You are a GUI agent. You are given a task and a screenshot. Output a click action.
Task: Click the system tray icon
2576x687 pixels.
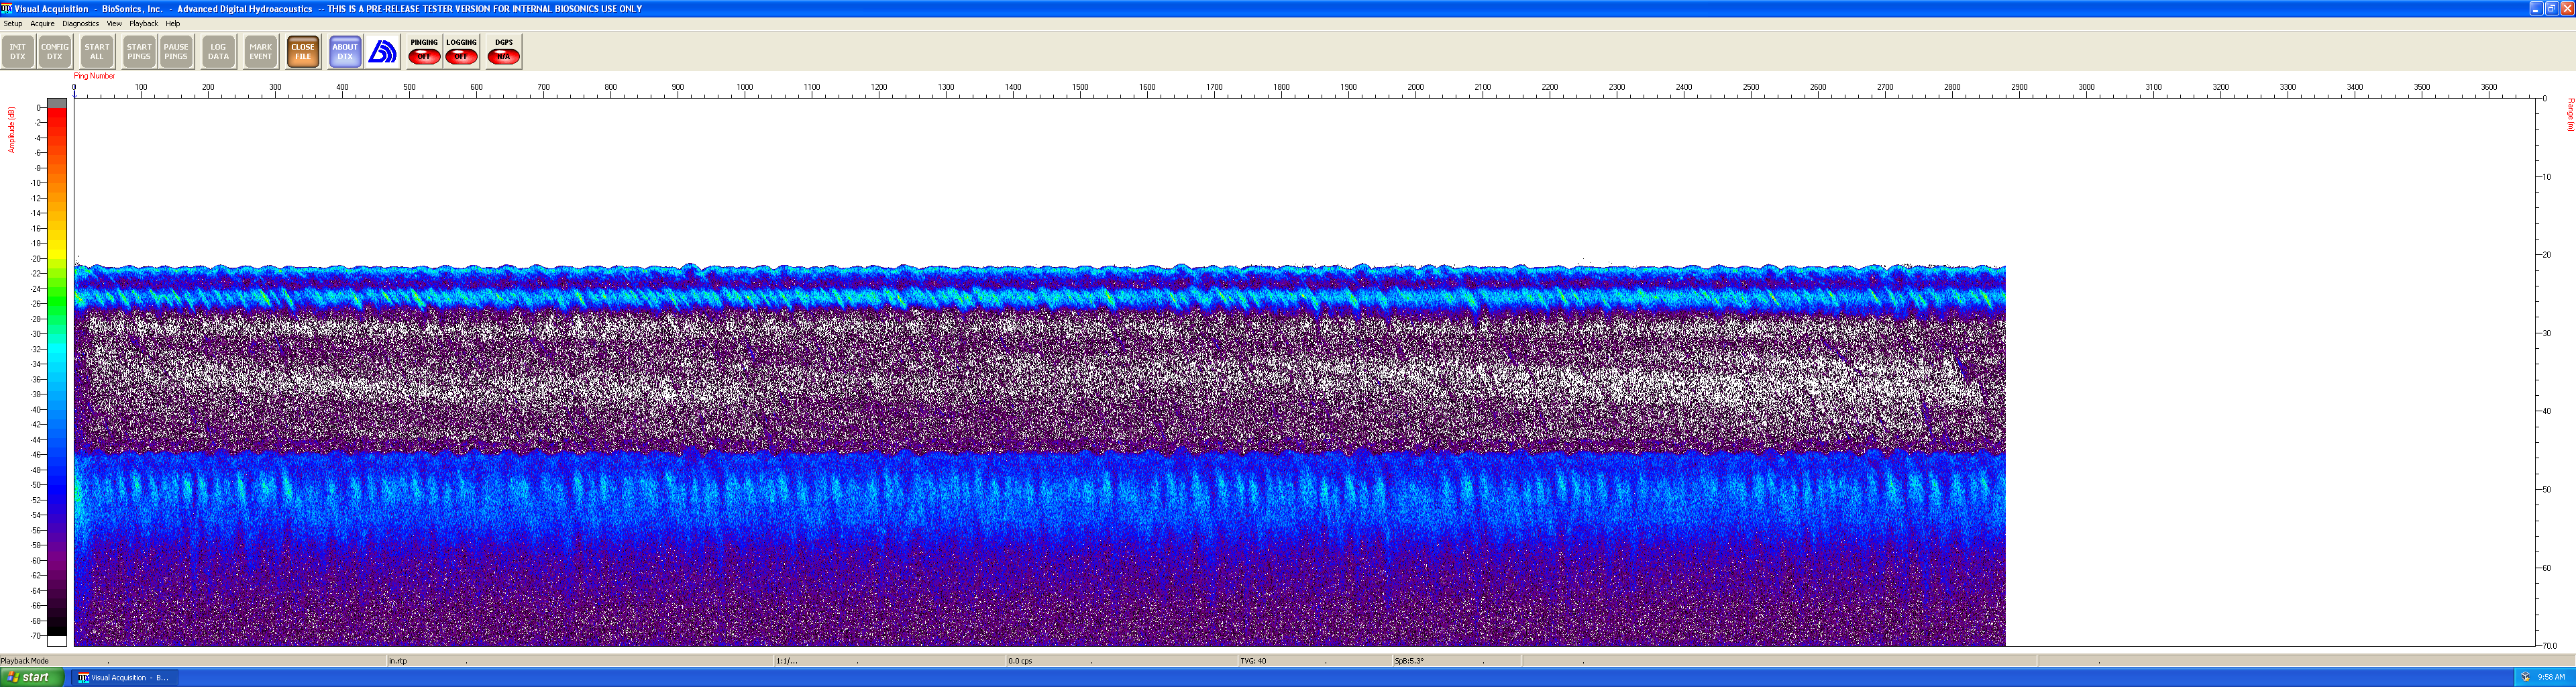tap(2525, 677)
